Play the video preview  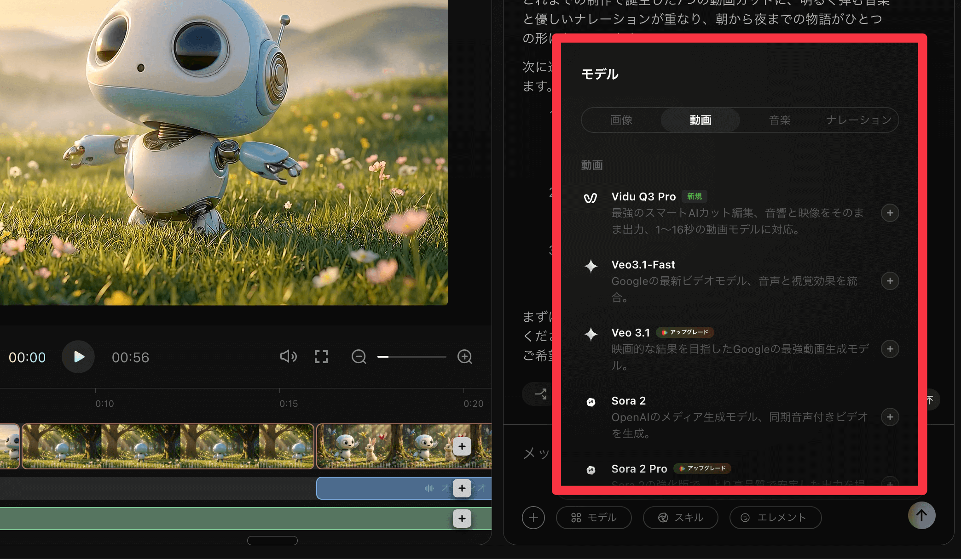78,357
